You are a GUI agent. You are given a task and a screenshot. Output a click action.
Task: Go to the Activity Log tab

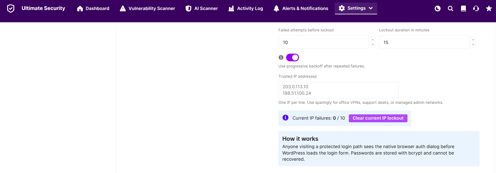click(x=246, y=9)
